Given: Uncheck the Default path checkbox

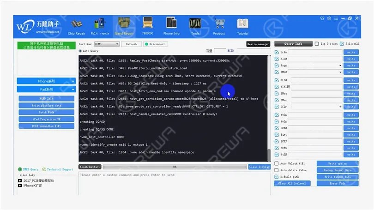Looking at the screenshot, I should coord(277,177).
